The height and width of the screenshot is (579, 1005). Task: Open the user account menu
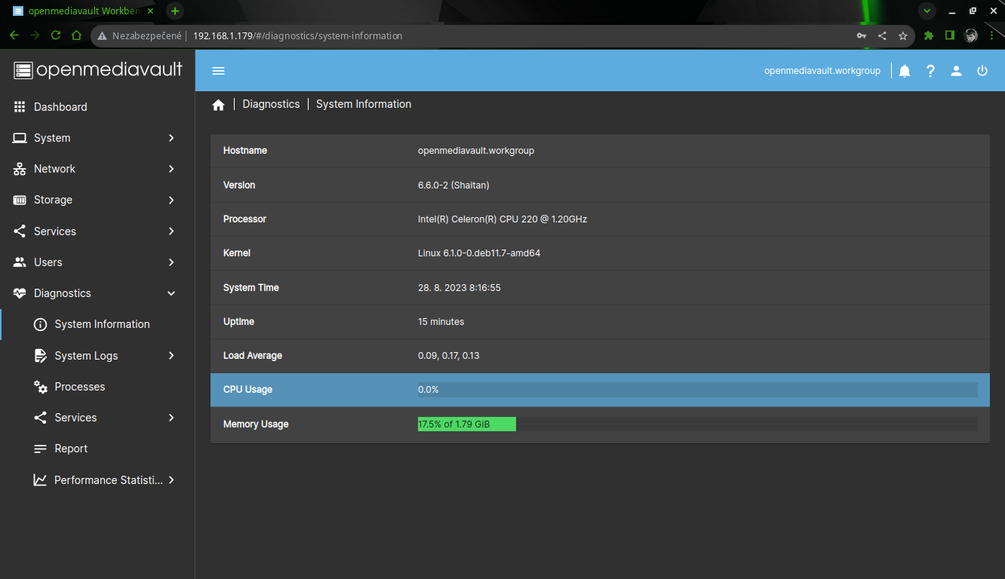[956, 71]
